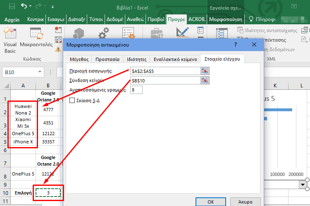Click the macro security warning icon
The width and height of the screenshot is (310, 206).
point(58,49)
